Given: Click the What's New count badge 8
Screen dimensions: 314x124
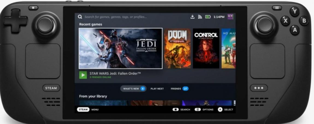Looking at the screenshot, I should 142,89.
